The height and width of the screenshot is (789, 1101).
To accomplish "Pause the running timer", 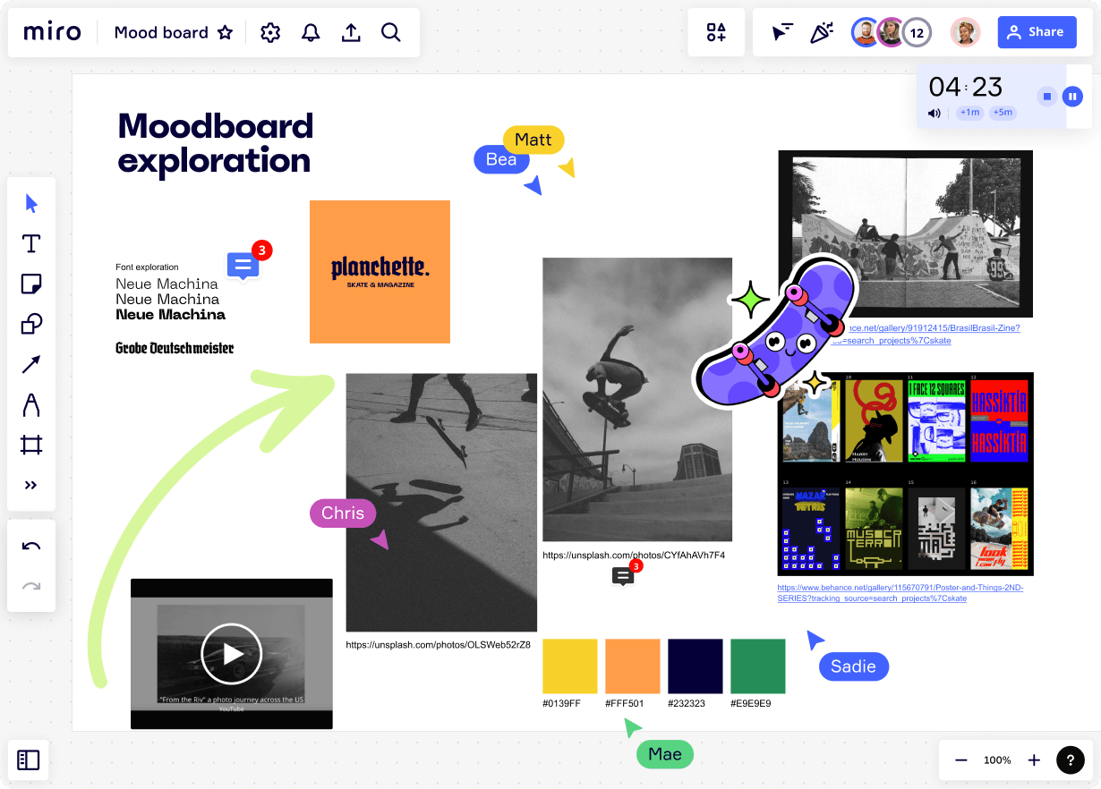I will click(x=1072, y=96).
